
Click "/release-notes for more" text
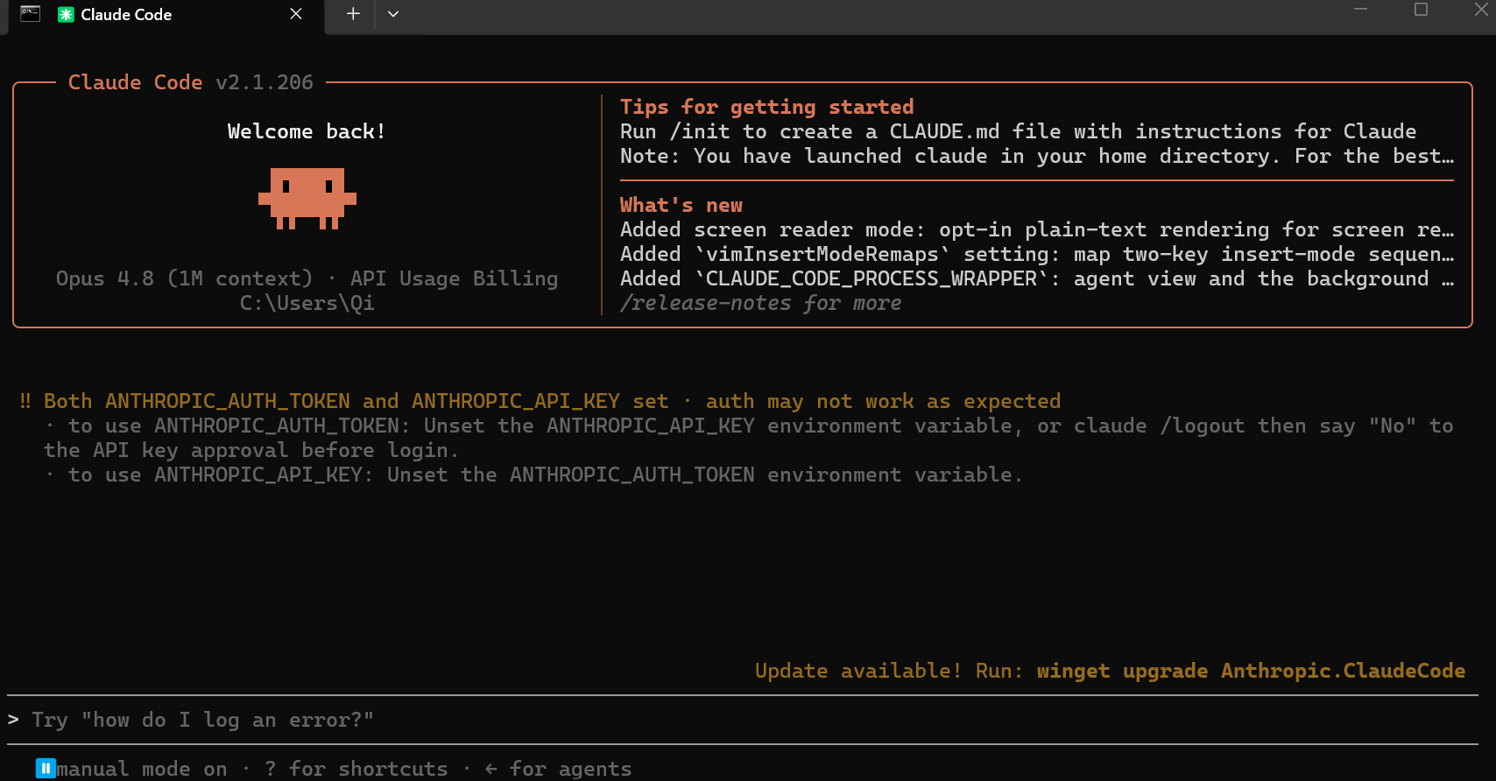(760, 303)
